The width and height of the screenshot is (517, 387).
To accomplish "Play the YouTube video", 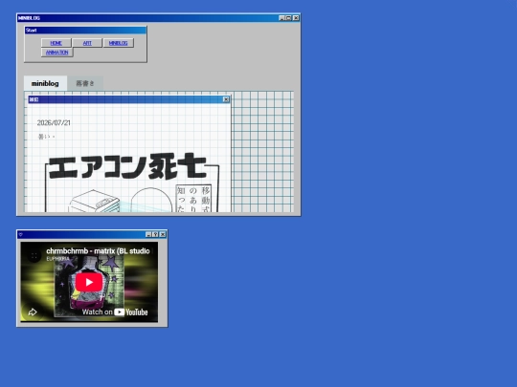I will tap(89, 282).
